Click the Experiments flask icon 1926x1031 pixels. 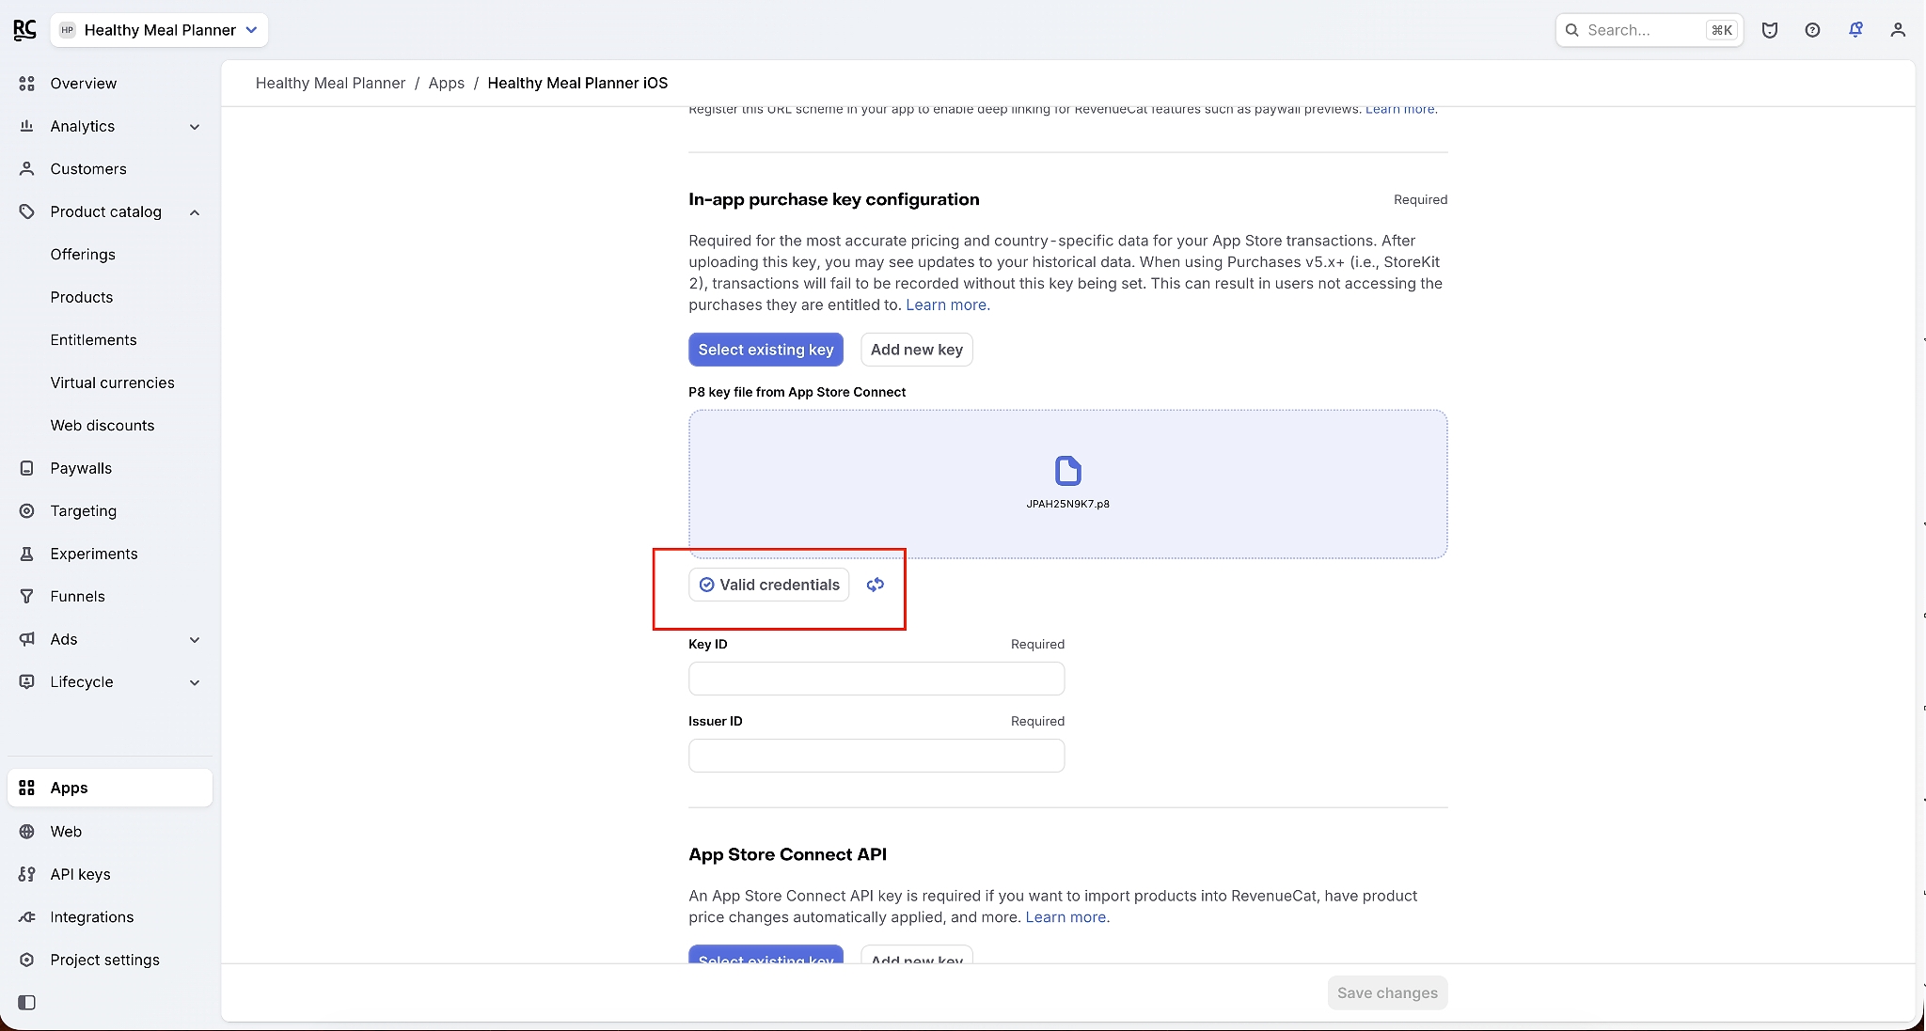[x=27, y=554]
